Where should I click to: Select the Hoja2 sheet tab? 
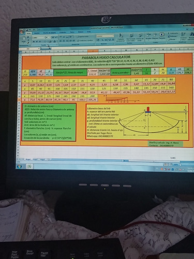[35, 160]
